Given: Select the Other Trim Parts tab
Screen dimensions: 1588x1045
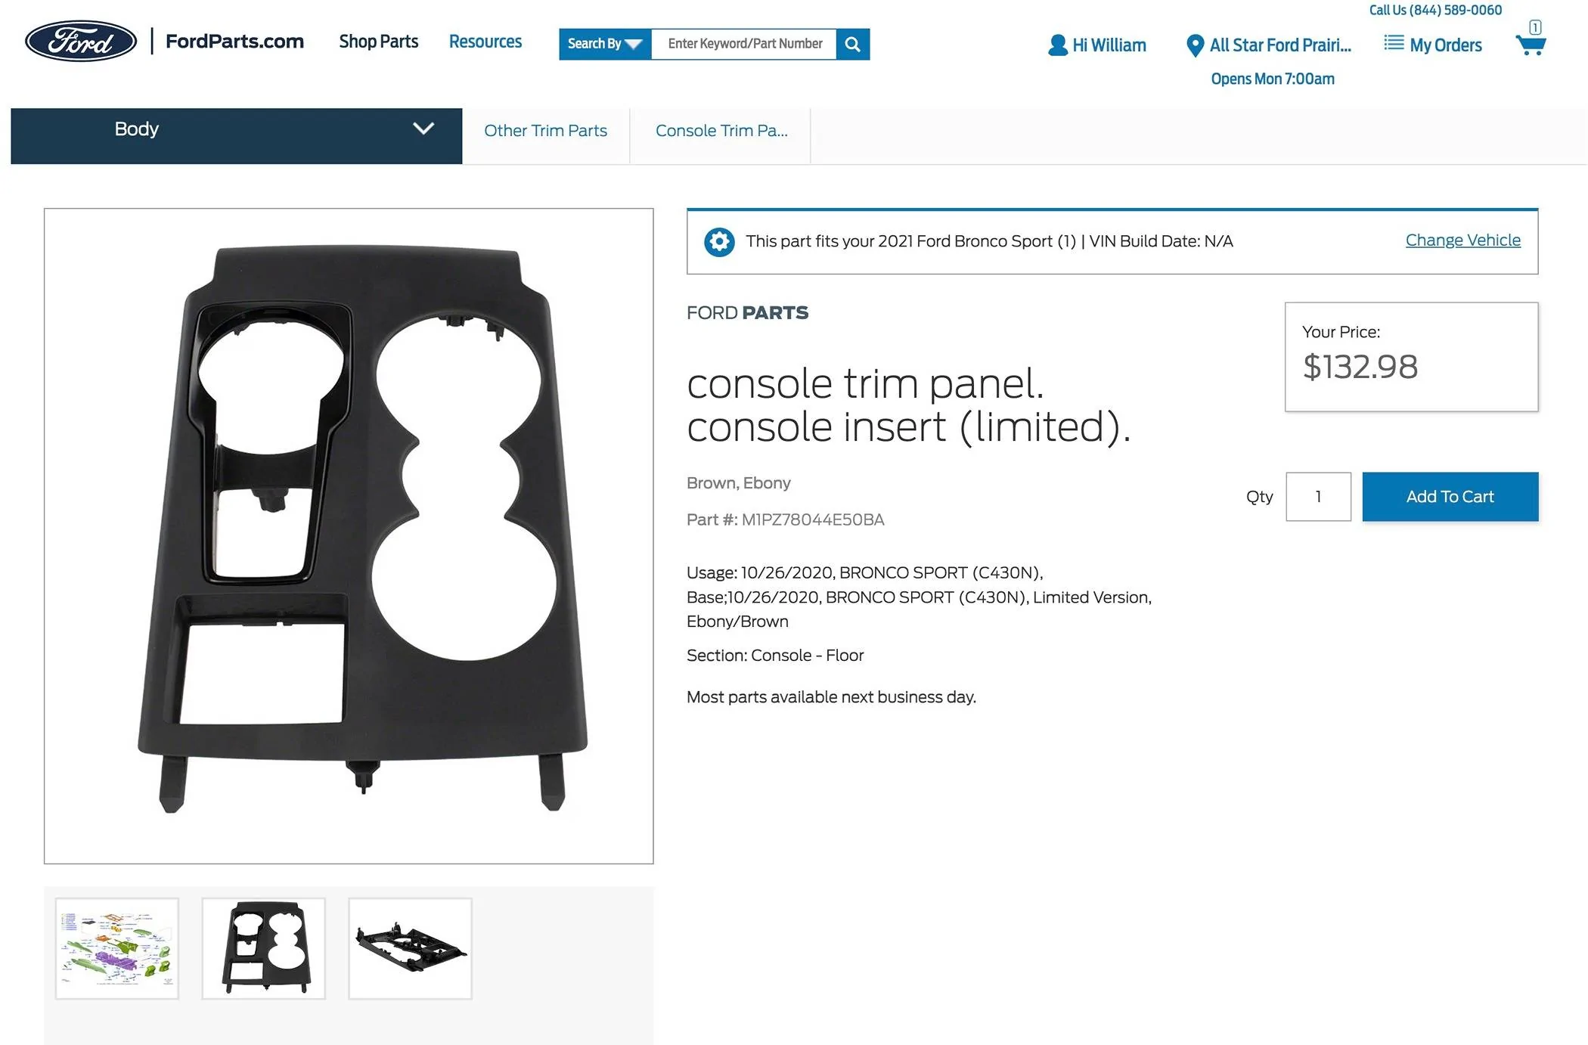Looking at the screenshot, I should [545, 131].
